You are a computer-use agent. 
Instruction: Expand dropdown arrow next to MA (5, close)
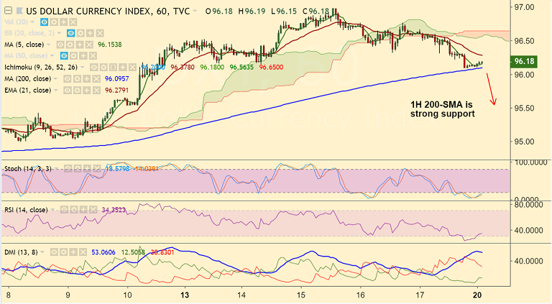49,45
